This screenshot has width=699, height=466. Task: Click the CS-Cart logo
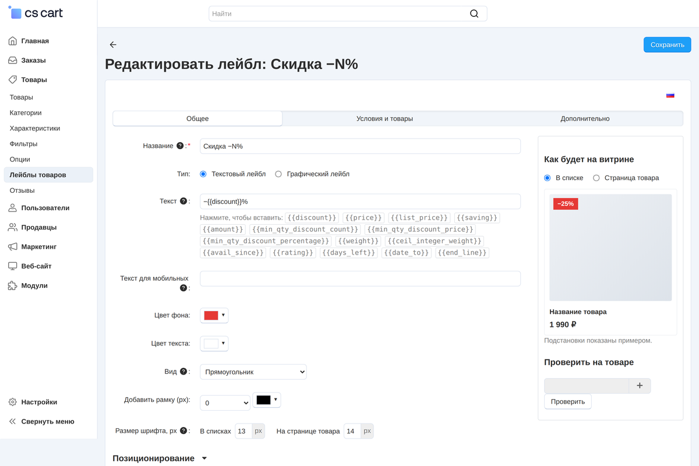click(x=36, y=12)
